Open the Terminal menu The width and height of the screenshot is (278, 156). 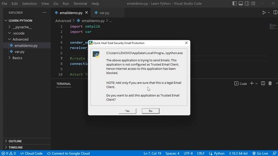[80, 3]
